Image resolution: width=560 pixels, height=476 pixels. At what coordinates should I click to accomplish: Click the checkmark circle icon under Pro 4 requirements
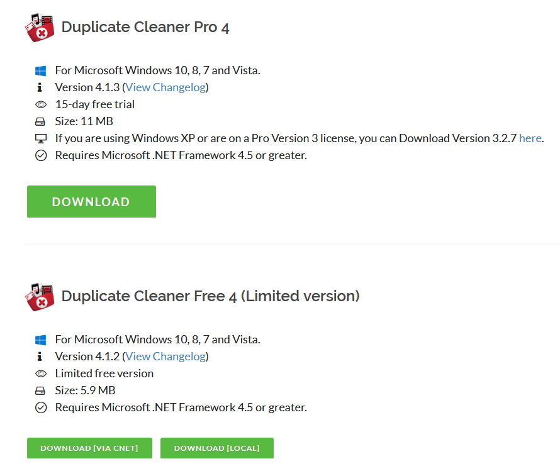click(41, 155)
